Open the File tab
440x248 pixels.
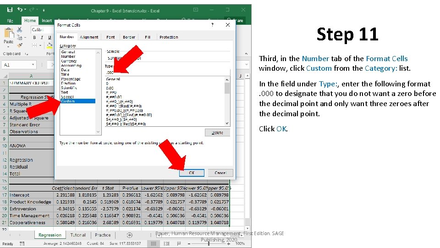coord(10,21)
